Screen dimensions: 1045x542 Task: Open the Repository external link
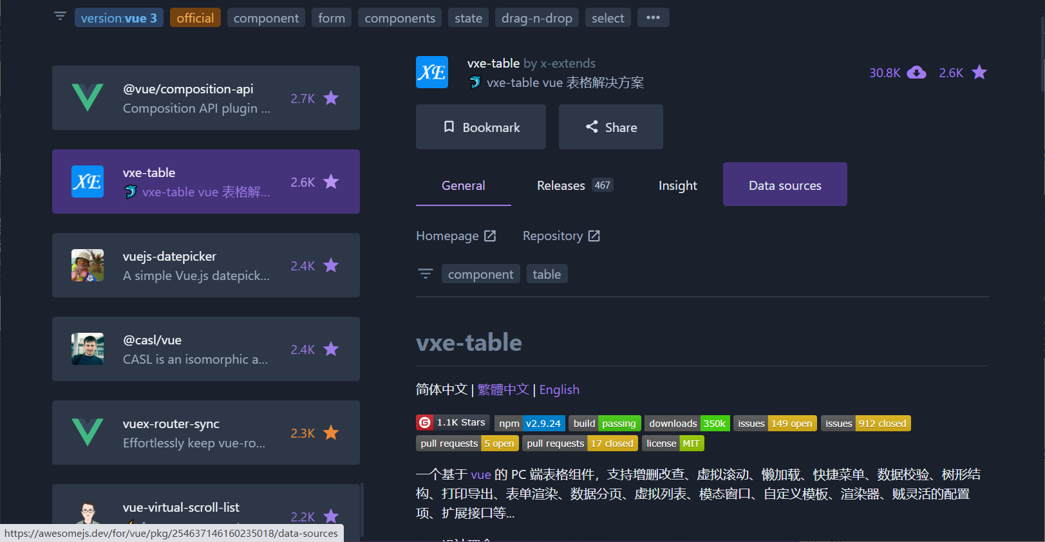tap(561, 236)
